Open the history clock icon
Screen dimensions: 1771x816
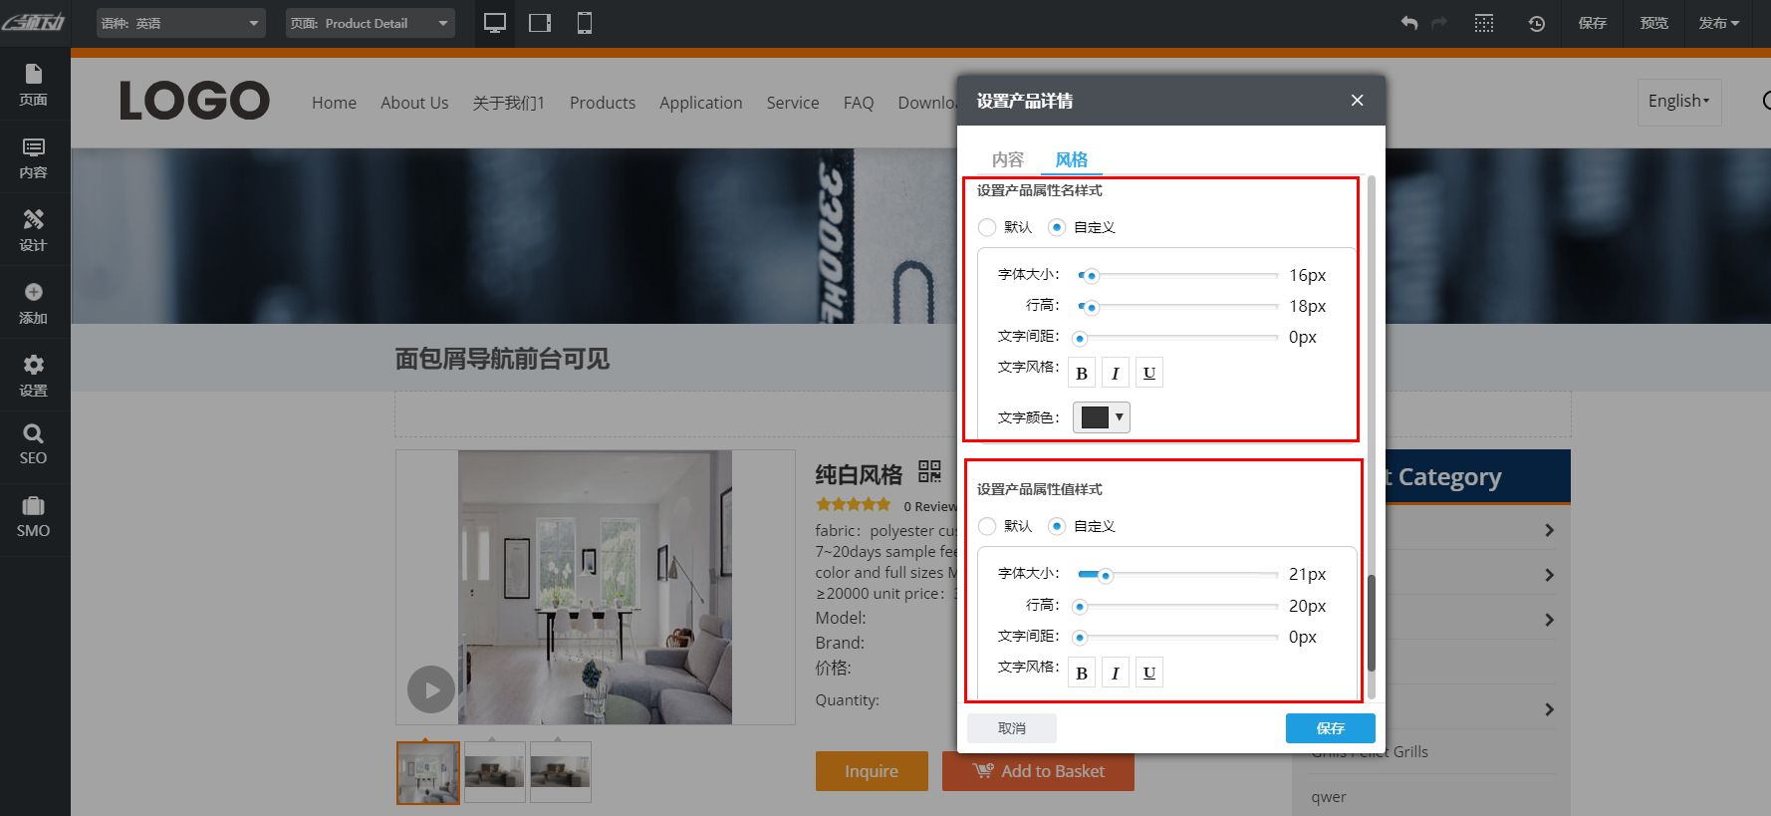(x=1536, y=23)
